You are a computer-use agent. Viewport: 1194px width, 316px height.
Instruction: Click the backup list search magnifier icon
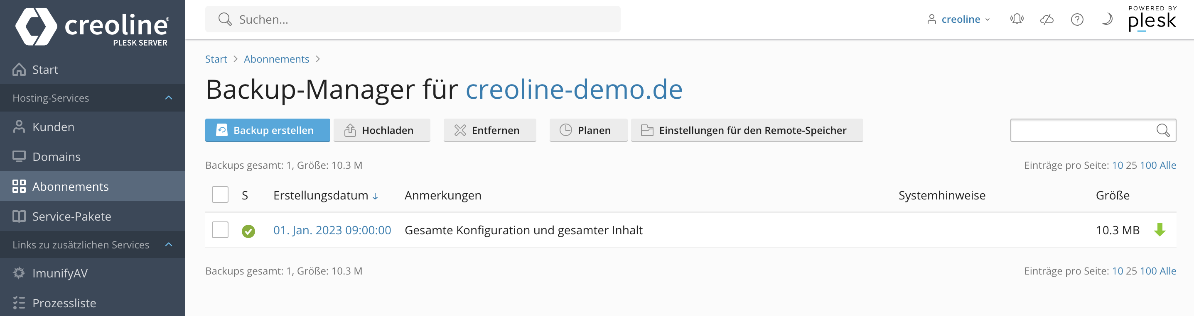pyautogui.click(x=1163, y=130)
